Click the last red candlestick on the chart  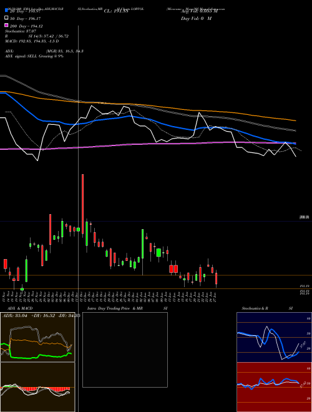pos(216,278)
